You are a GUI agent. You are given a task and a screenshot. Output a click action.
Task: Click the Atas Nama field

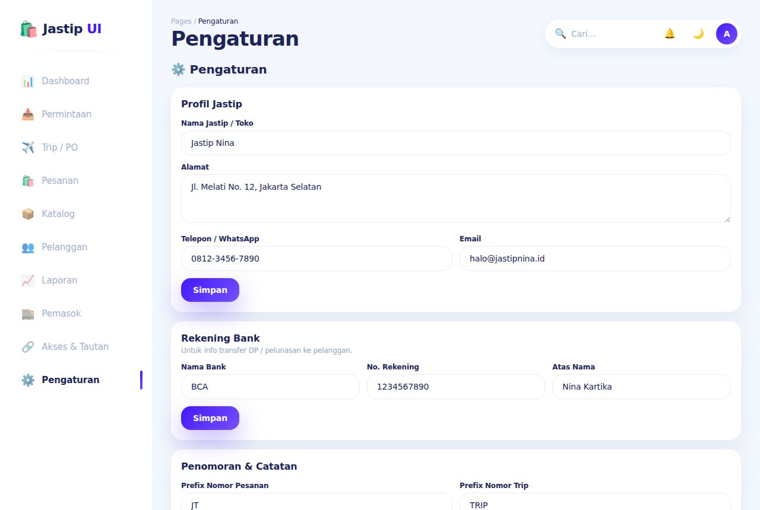click(641, 387)
